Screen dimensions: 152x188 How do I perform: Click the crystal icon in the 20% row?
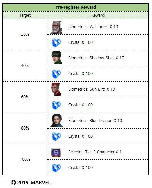click(x=56, y=42)
